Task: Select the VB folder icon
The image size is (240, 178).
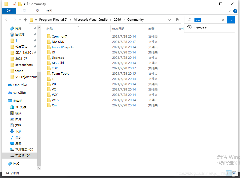Action: [x=49, y=84]
